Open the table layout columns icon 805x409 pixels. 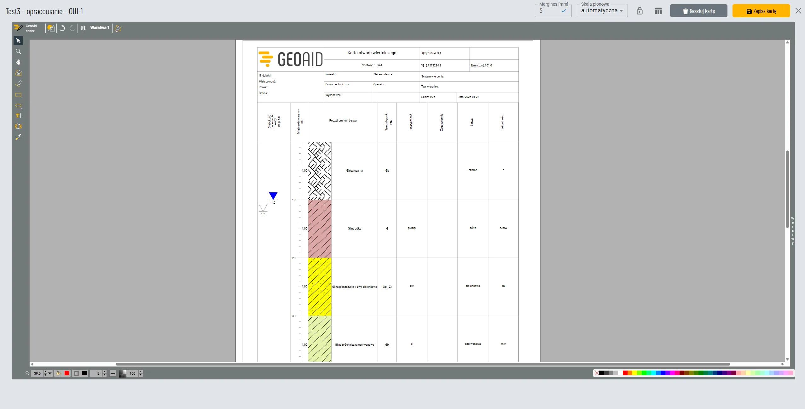pyautogui.click(x=658, y=11)
